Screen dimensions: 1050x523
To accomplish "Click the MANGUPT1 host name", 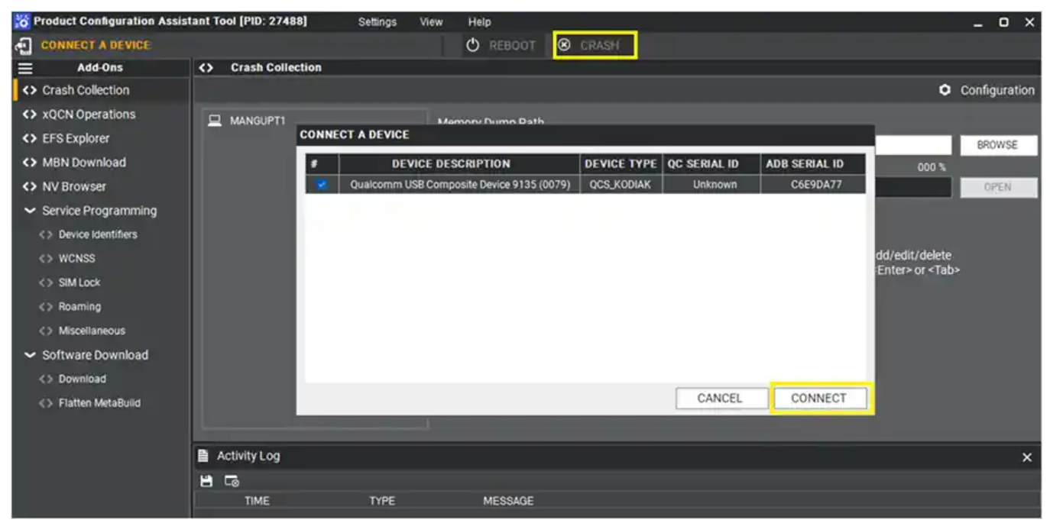I will [258, 121].
